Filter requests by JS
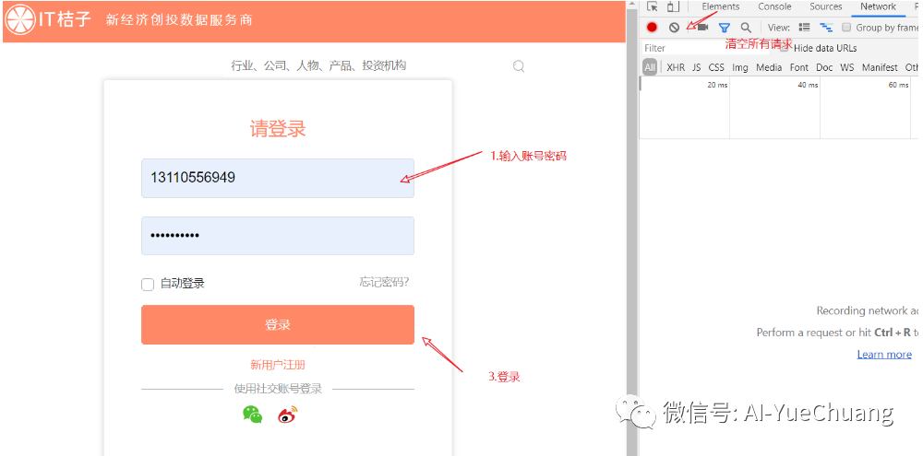 tap(696, 67)
